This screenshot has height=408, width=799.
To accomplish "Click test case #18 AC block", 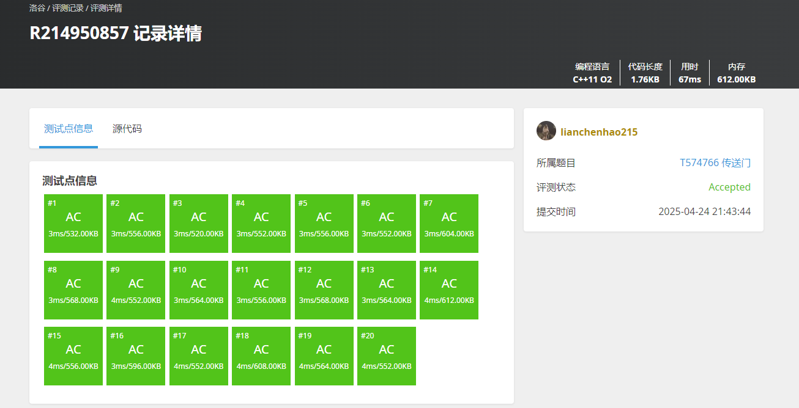I will pos(261,356).
